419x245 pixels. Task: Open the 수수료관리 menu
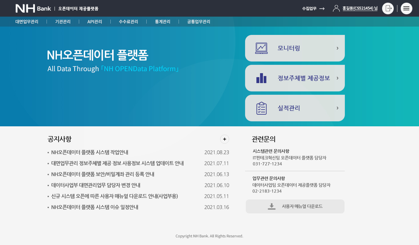(x=128, y=22)
